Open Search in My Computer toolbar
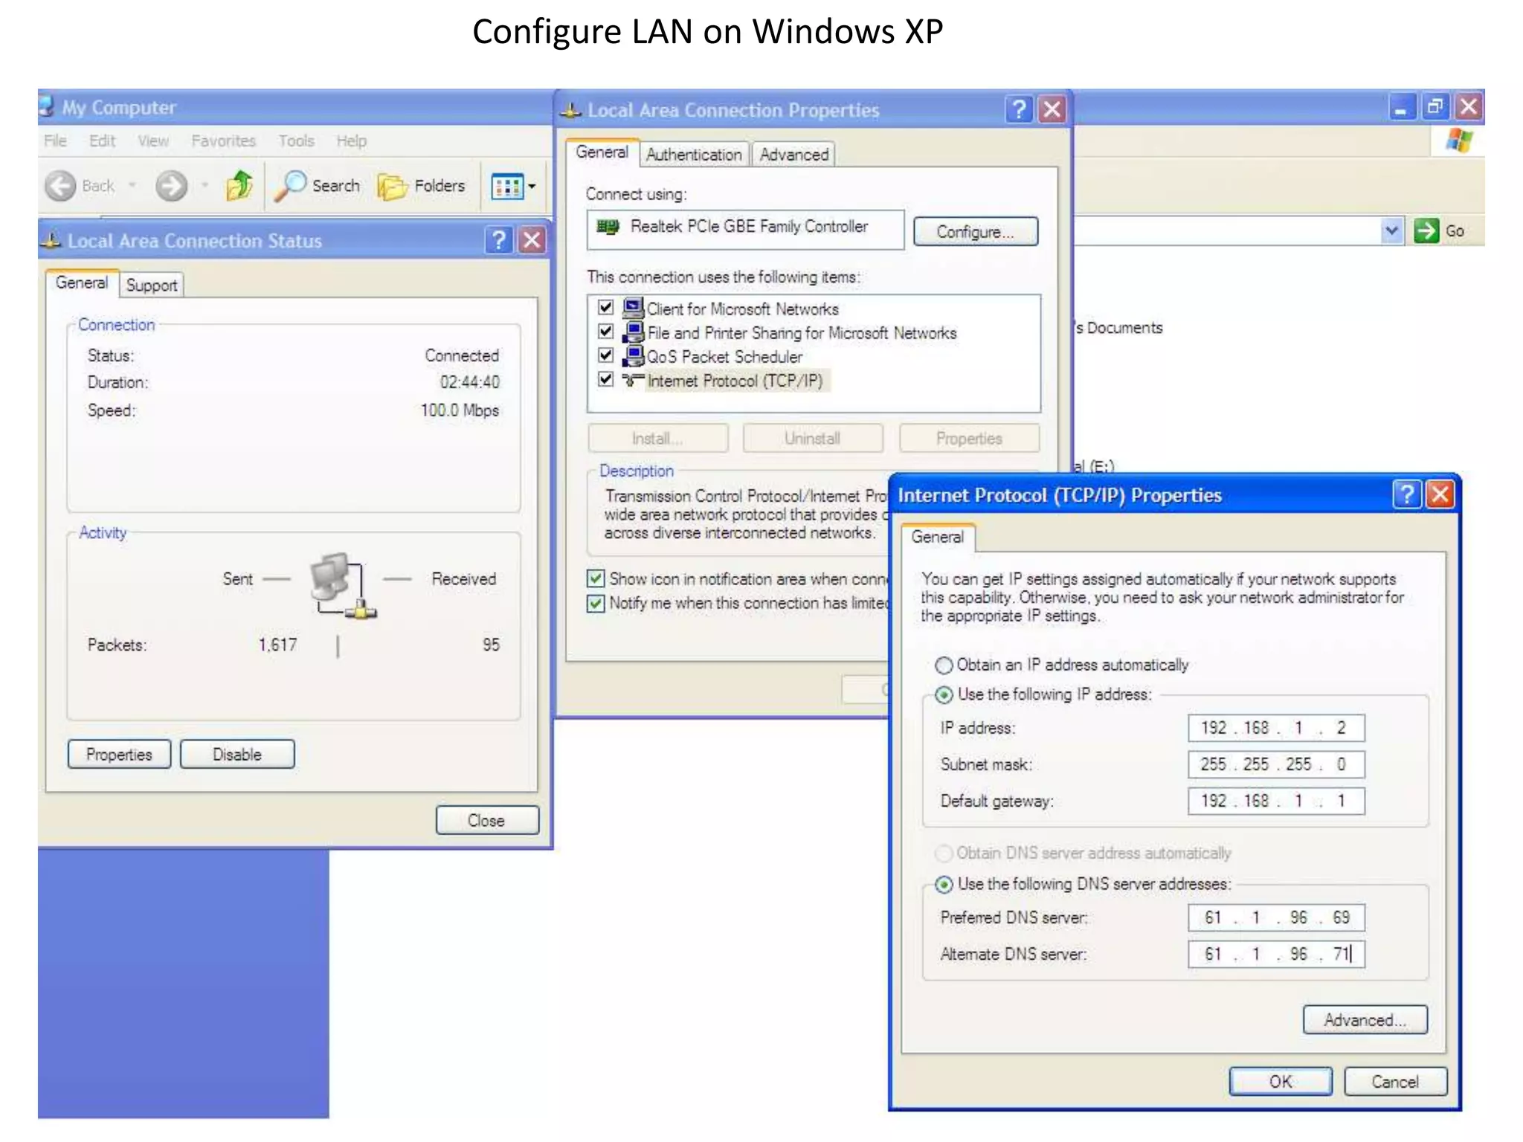This screenshot has height=1142, width=1523. 318,186
